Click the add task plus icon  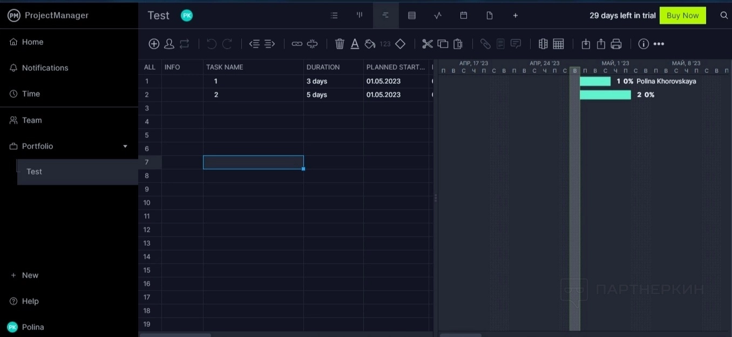point(154,44)
